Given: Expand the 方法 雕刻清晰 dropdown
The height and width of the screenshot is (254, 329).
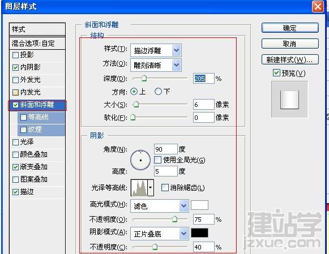Looking at the screenshot, I should pos(156,66).
